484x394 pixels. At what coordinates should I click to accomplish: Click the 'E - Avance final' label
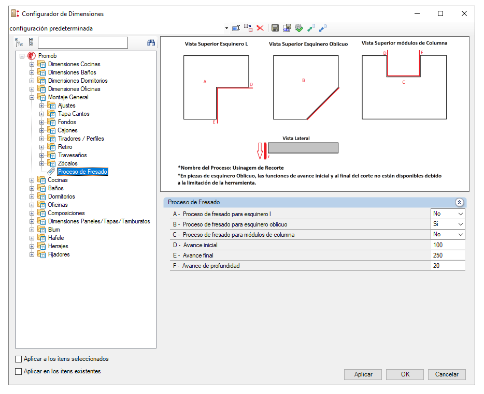(x=193, y=255)
